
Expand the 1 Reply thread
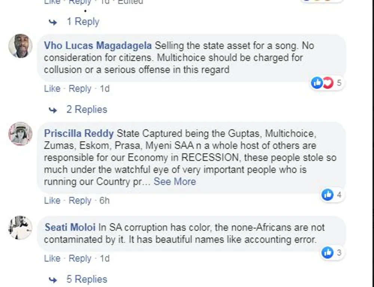tap(83, 22)
